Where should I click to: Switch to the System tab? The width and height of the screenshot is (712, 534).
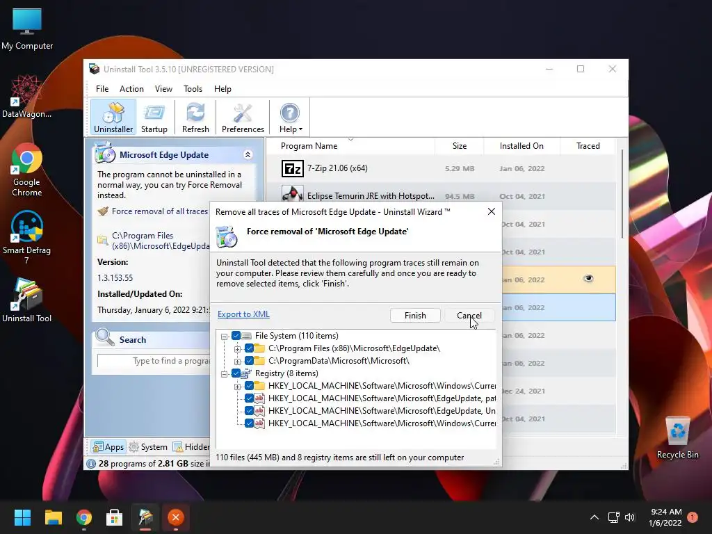click(x=149, y=447)
